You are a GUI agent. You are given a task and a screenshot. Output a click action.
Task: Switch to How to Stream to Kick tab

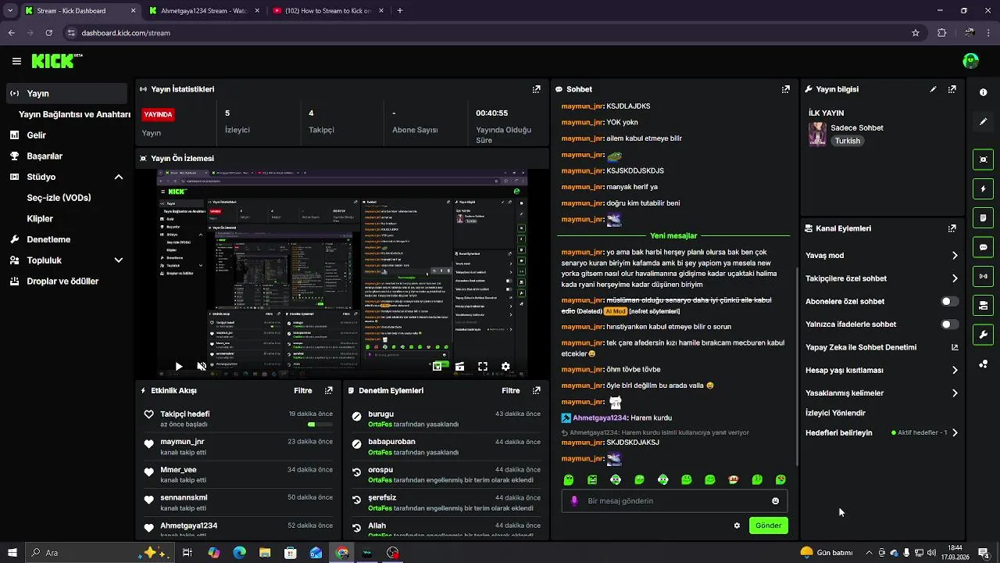click(328, 11)
